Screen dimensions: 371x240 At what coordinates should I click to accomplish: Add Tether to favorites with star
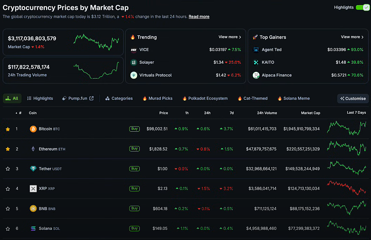point(8,169)
